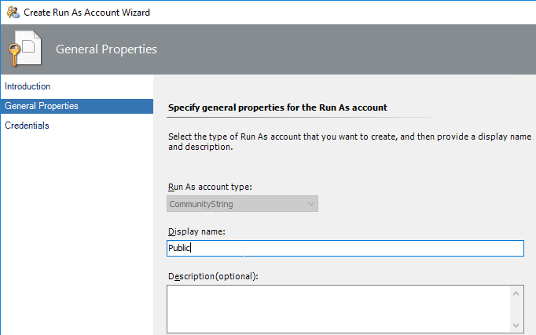
Task: Go to the Credentials wizard step
Action: (x=27, y=126)
